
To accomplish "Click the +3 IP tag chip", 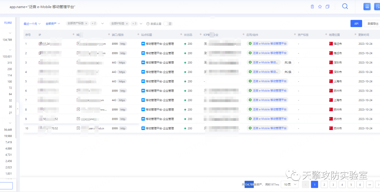I will tap(134, 24).
